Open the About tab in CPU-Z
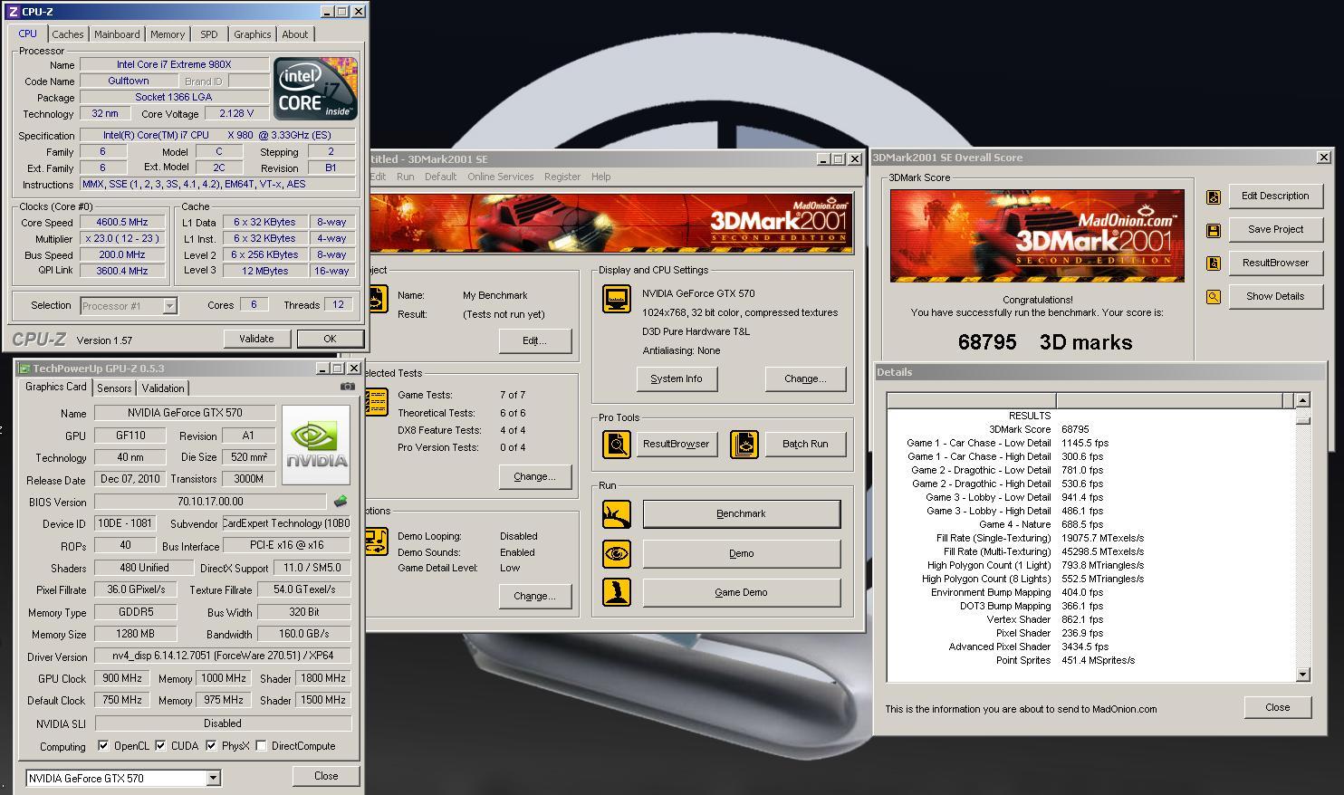Image resolution: width=1344 pixels, height=795 pixels. coord(295,34)
